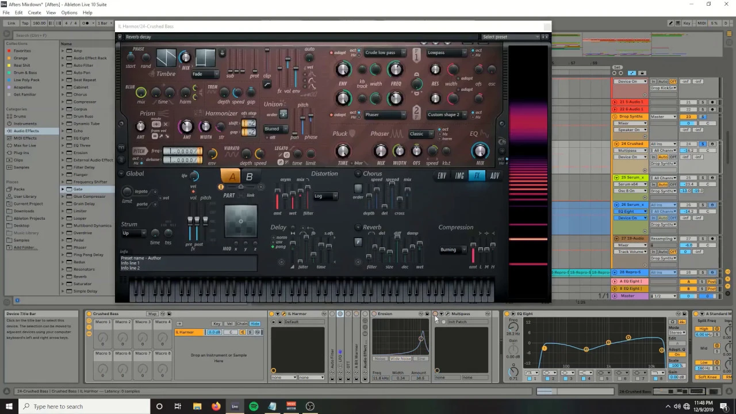Click the Timbre 1 sawtooth waveform display
This screenshot has width=736, height=414.
click(166, 57)
